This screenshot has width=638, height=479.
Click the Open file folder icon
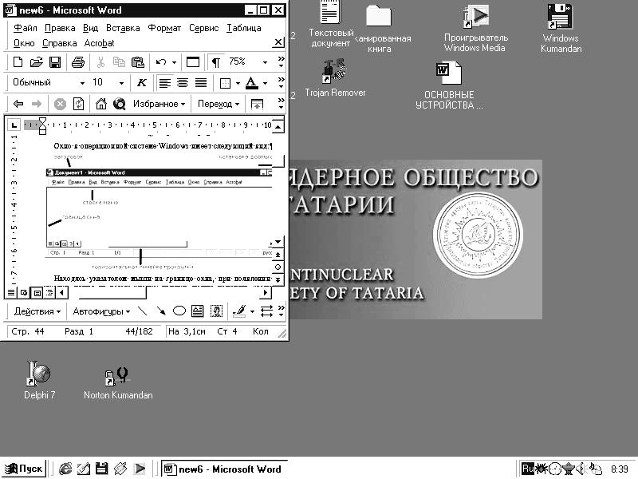pos(36,62)
